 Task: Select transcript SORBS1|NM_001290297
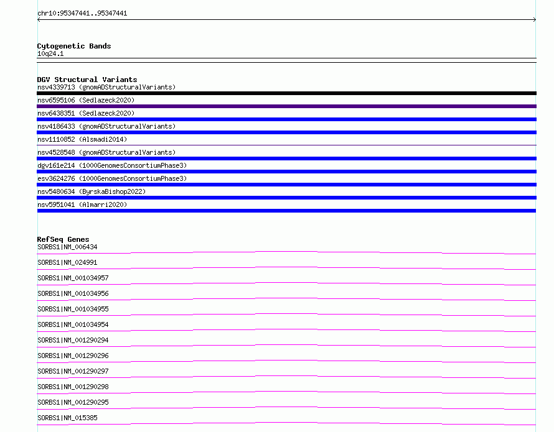[73, 371]
